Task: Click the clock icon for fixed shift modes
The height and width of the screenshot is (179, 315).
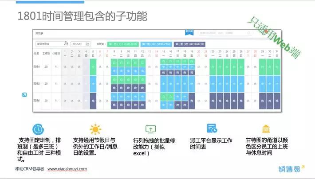Action: [x=38, y=129]
